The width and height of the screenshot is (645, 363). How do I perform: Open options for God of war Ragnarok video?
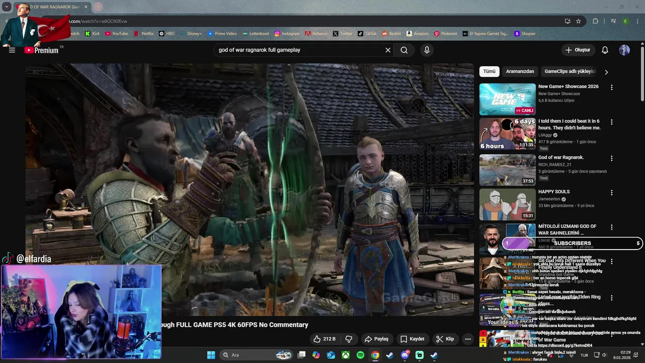click(x=612, y=158)
